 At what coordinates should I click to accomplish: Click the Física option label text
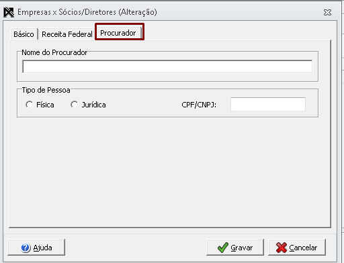[x=45, y=105]
